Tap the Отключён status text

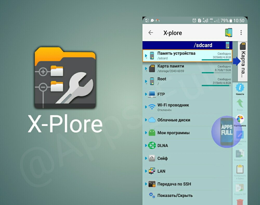(x=164, y=110)
